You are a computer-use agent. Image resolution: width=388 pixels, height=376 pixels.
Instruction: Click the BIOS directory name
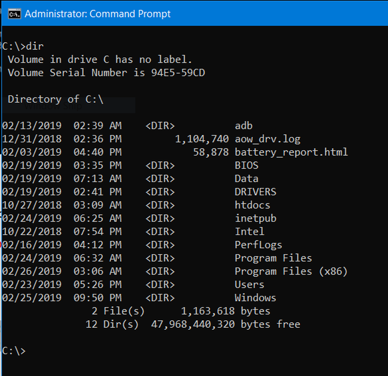tap(246, 166)
